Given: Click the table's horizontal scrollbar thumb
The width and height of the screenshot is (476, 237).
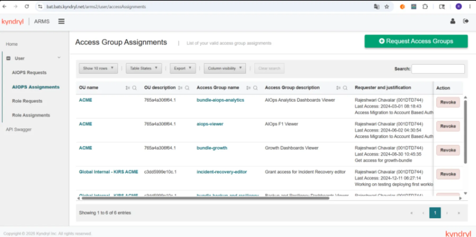Looking at the screenshot, I should pyautogui.click(x=205, y=198).
